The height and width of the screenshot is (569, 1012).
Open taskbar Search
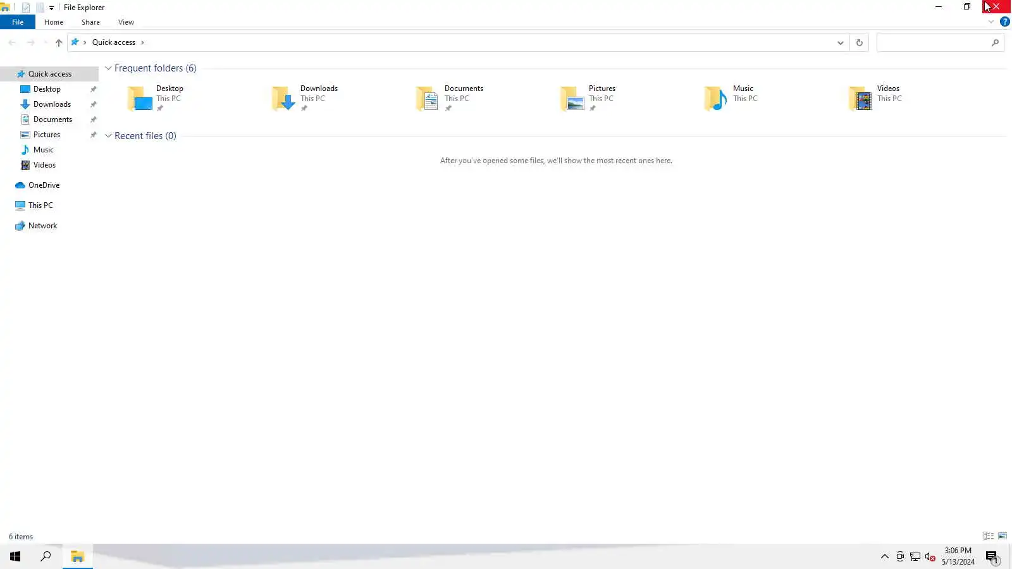46,556
